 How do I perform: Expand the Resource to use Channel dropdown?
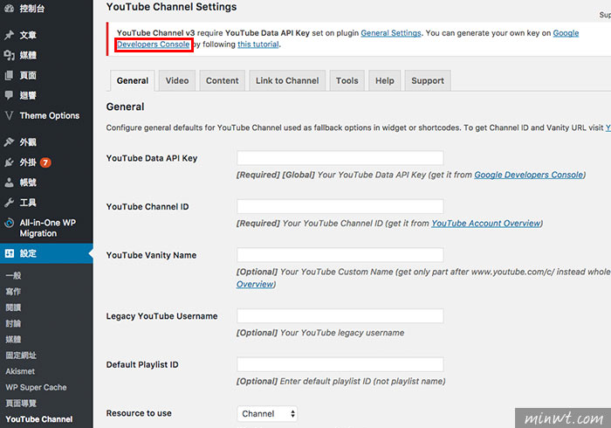click(x=267, y=413)
